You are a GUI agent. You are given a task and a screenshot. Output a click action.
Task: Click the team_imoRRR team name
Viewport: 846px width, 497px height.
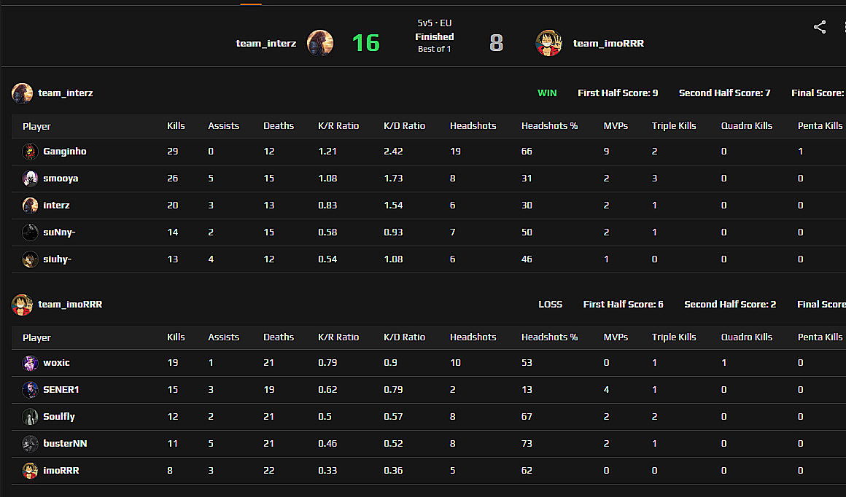tap(609, 42)
